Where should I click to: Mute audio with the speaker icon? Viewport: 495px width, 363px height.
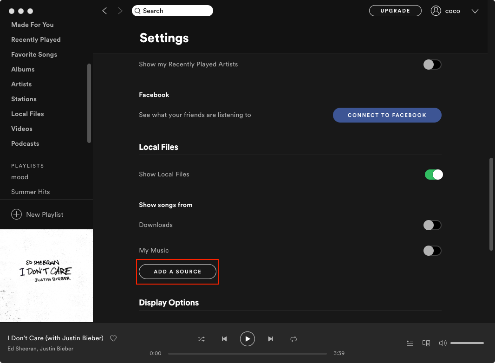click(x=443, y=343)
